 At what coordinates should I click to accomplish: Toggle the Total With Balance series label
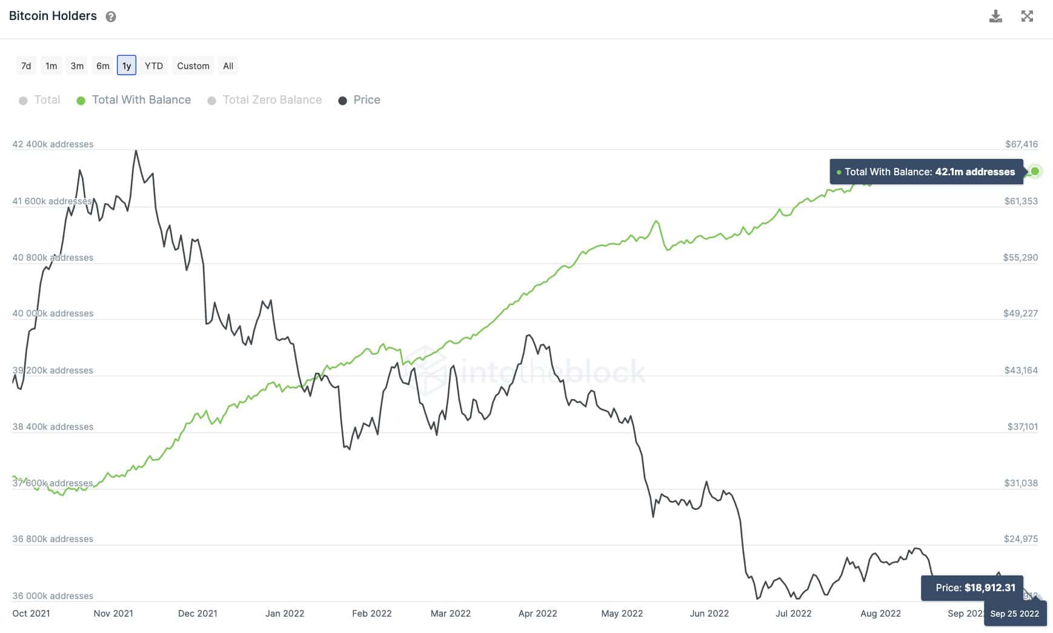pyautogui.click(x=141, y=100)
